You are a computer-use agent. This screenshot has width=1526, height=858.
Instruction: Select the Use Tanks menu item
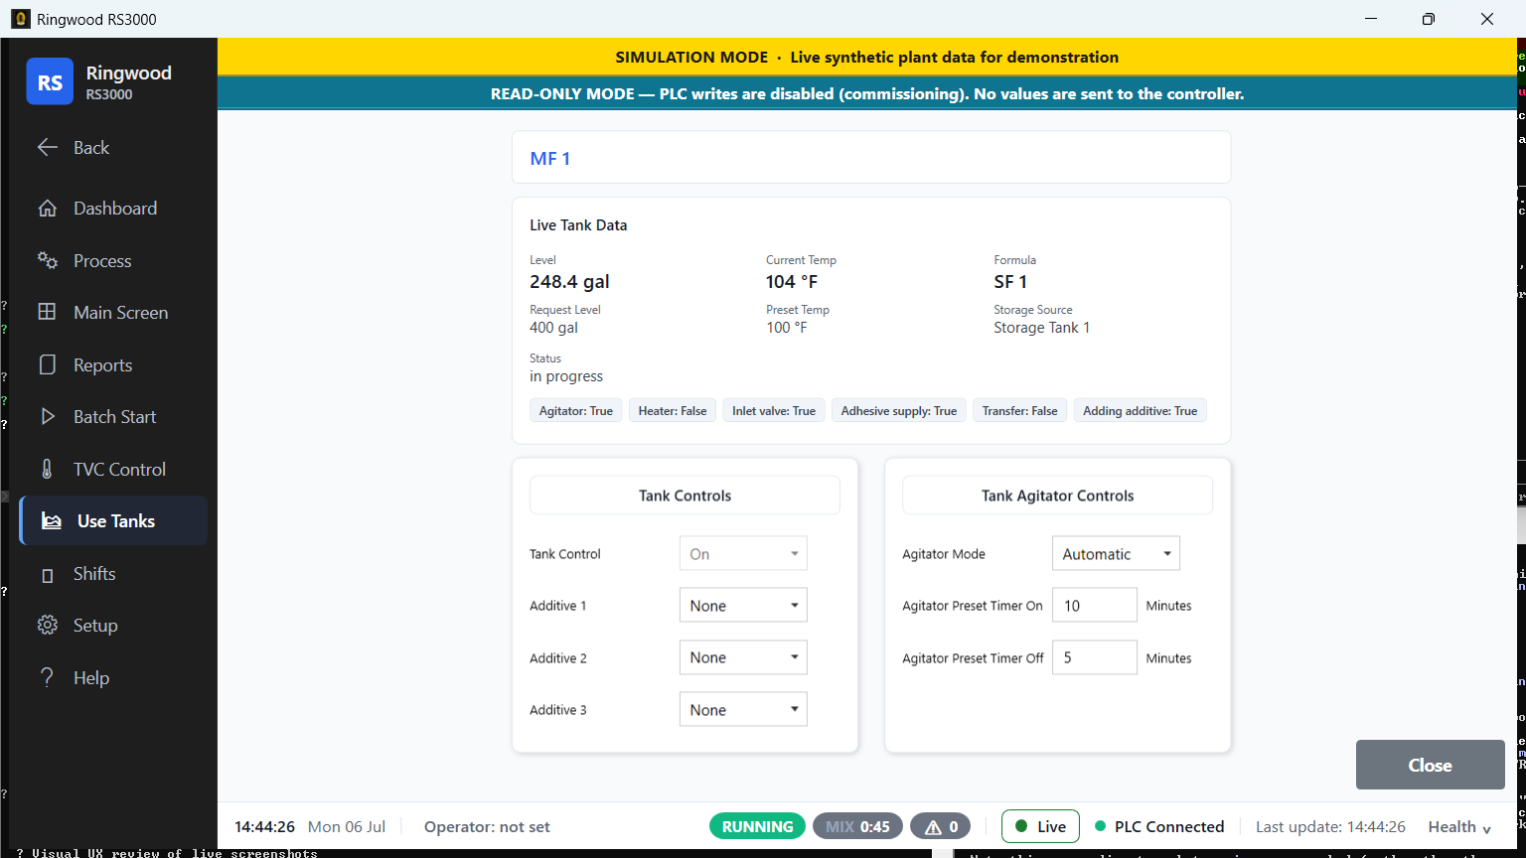click(113, 521)
